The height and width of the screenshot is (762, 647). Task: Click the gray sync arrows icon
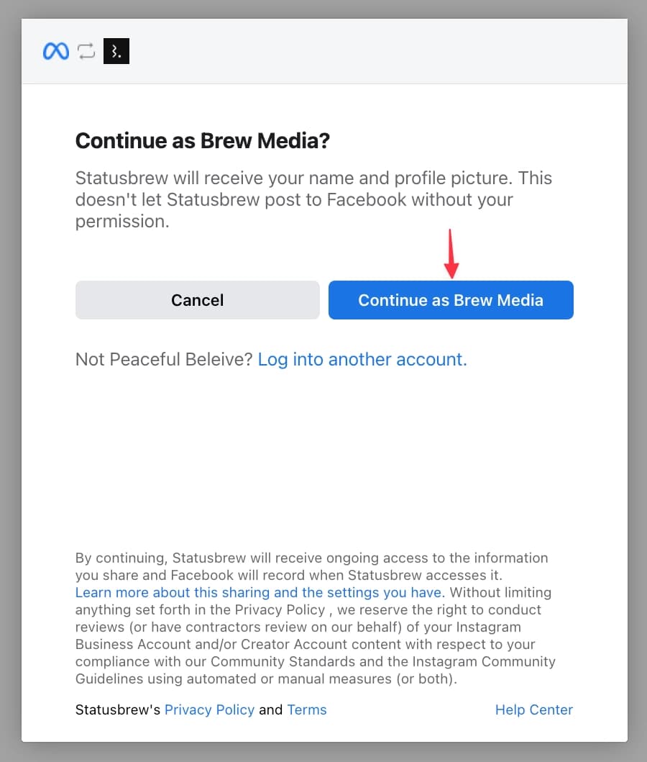point(86,51)
